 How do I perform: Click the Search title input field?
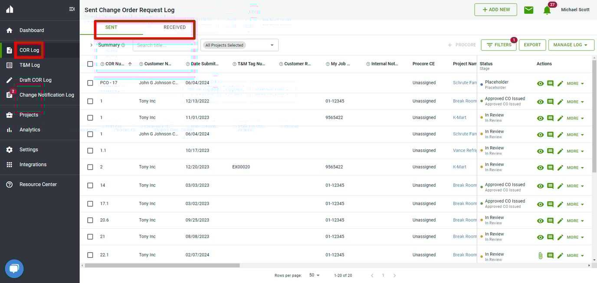[165, 45]
